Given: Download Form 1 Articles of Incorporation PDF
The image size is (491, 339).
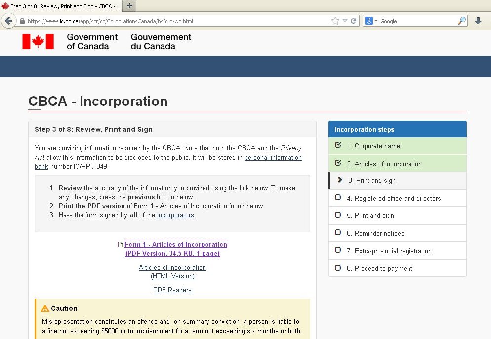Looking at the screenshot, I should 176,244.
